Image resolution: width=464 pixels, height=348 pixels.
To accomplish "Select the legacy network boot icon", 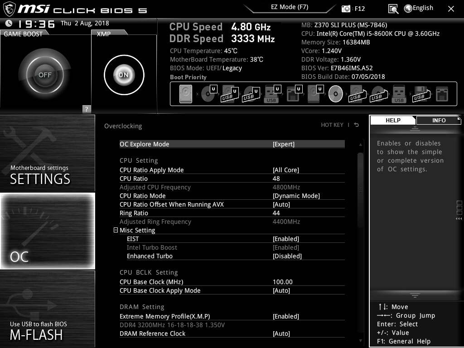I will point(442,94).
